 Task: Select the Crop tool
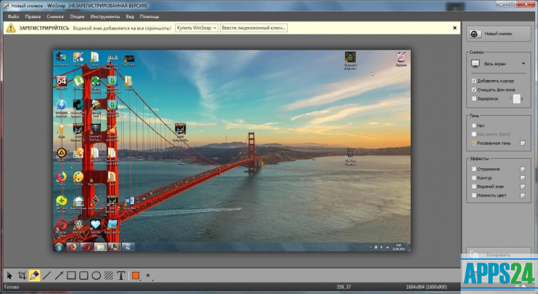pyautogui.click(x=22, y=275)
